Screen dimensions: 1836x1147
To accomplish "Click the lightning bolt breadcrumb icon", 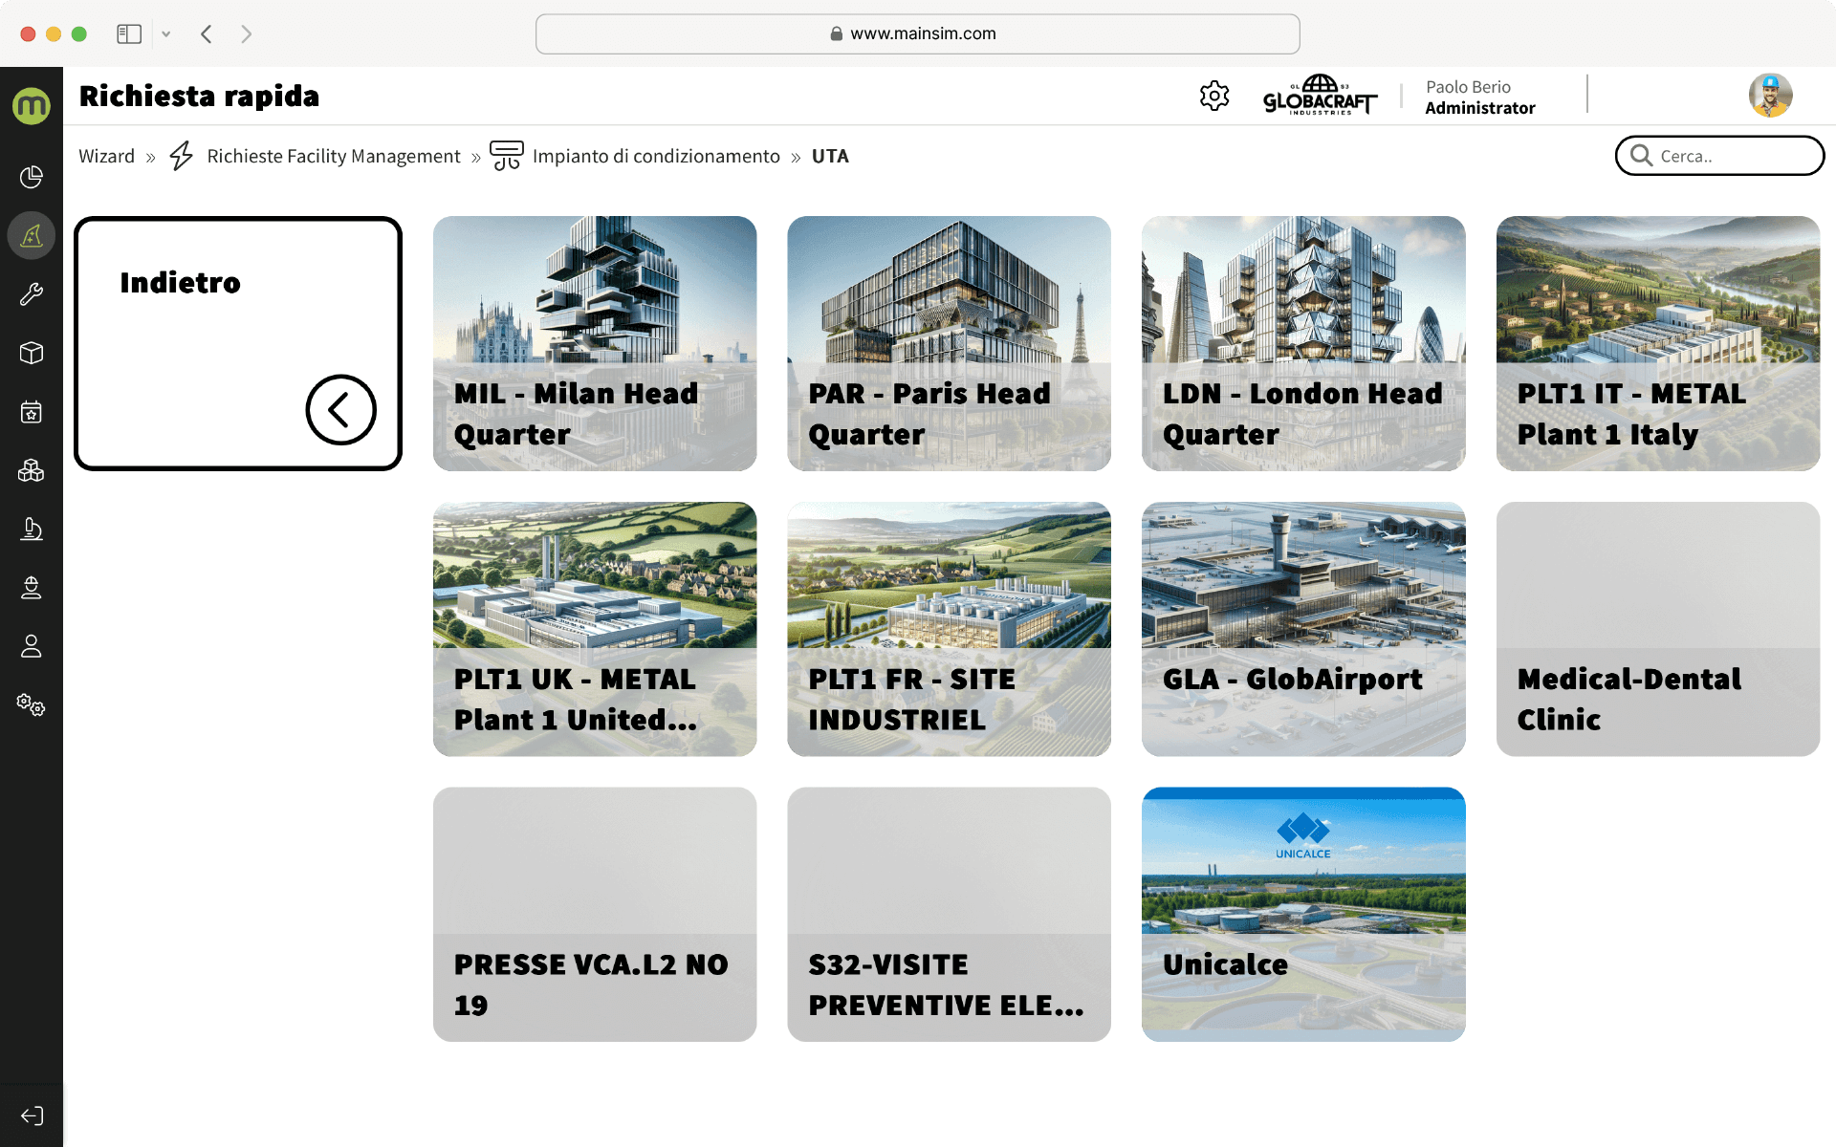I will coord(182,156).
